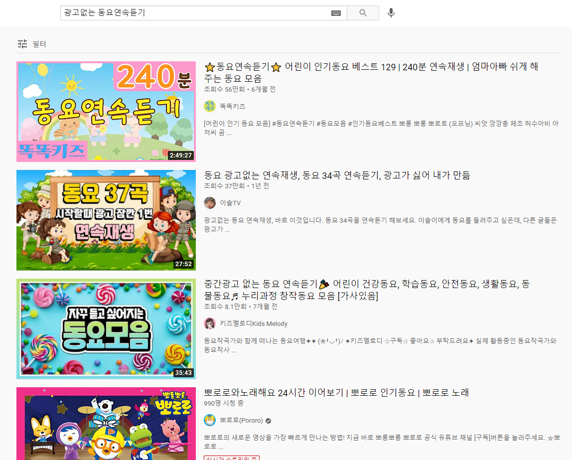Open the 240분 동요연속듣기 video thumbnail
The height and width of the screenshot is (460, 572).
click(106, 112)
